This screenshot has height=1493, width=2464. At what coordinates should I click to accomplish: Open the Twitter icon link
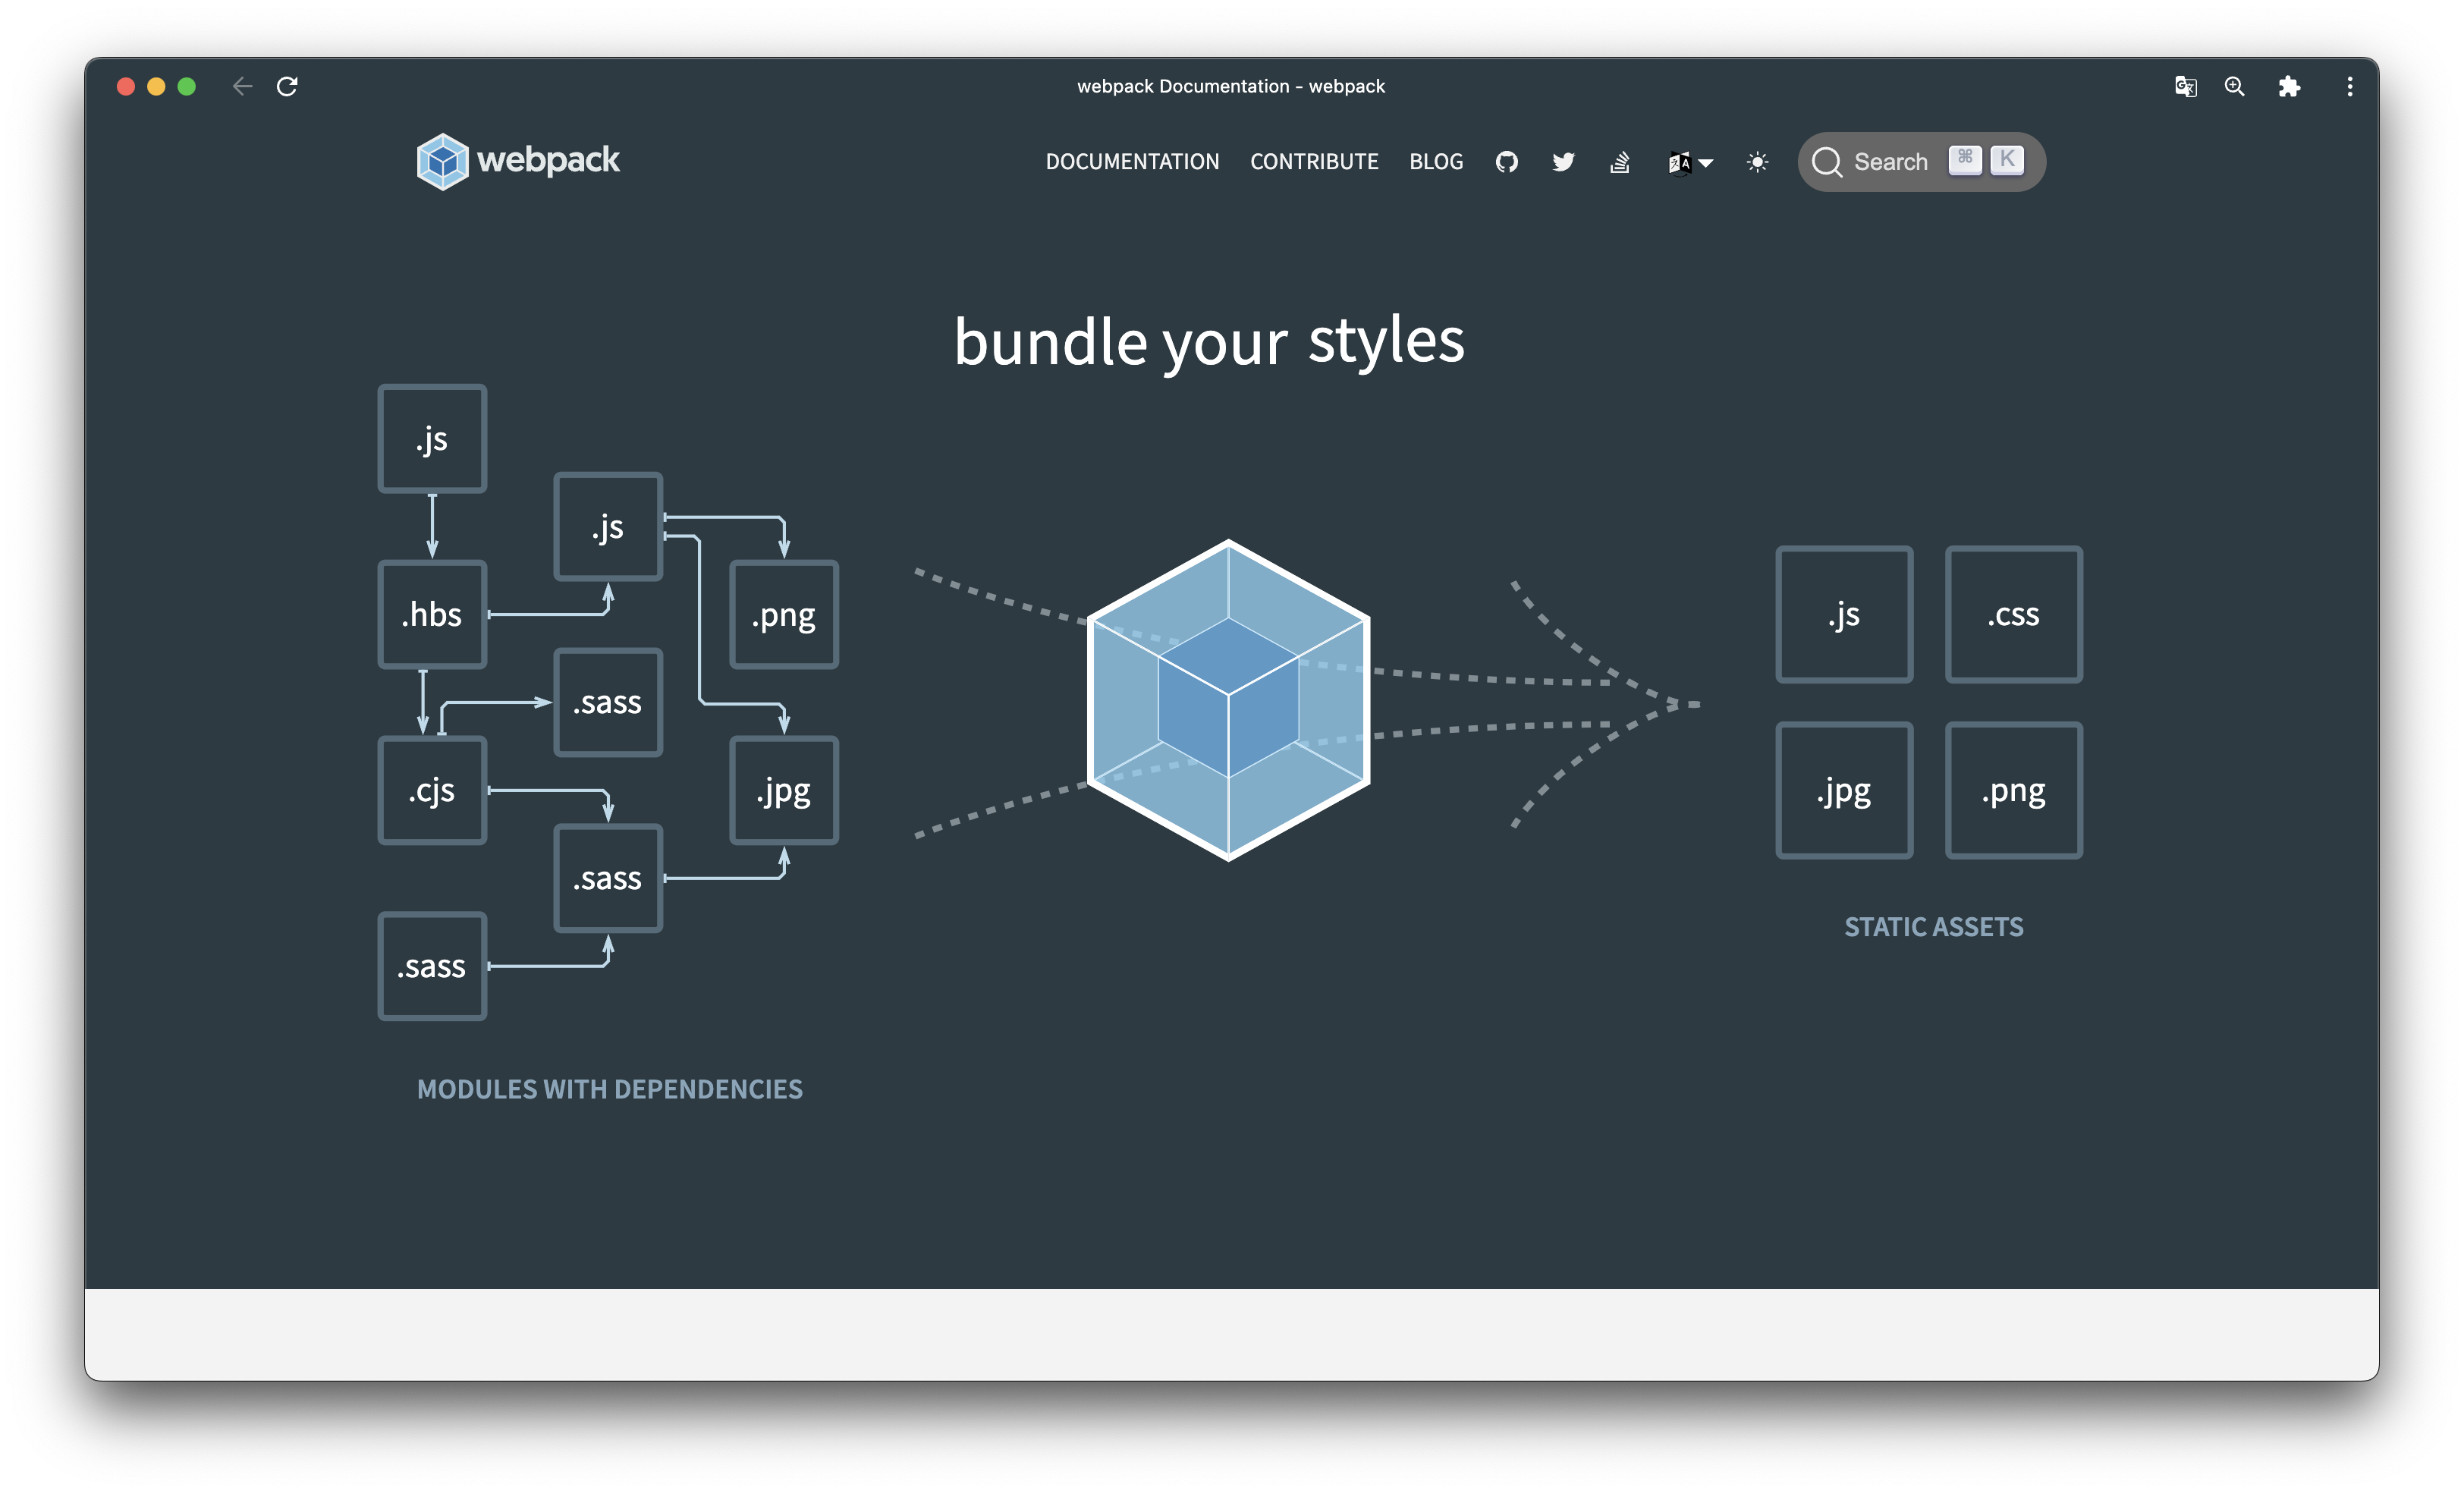click(1563, 162)
